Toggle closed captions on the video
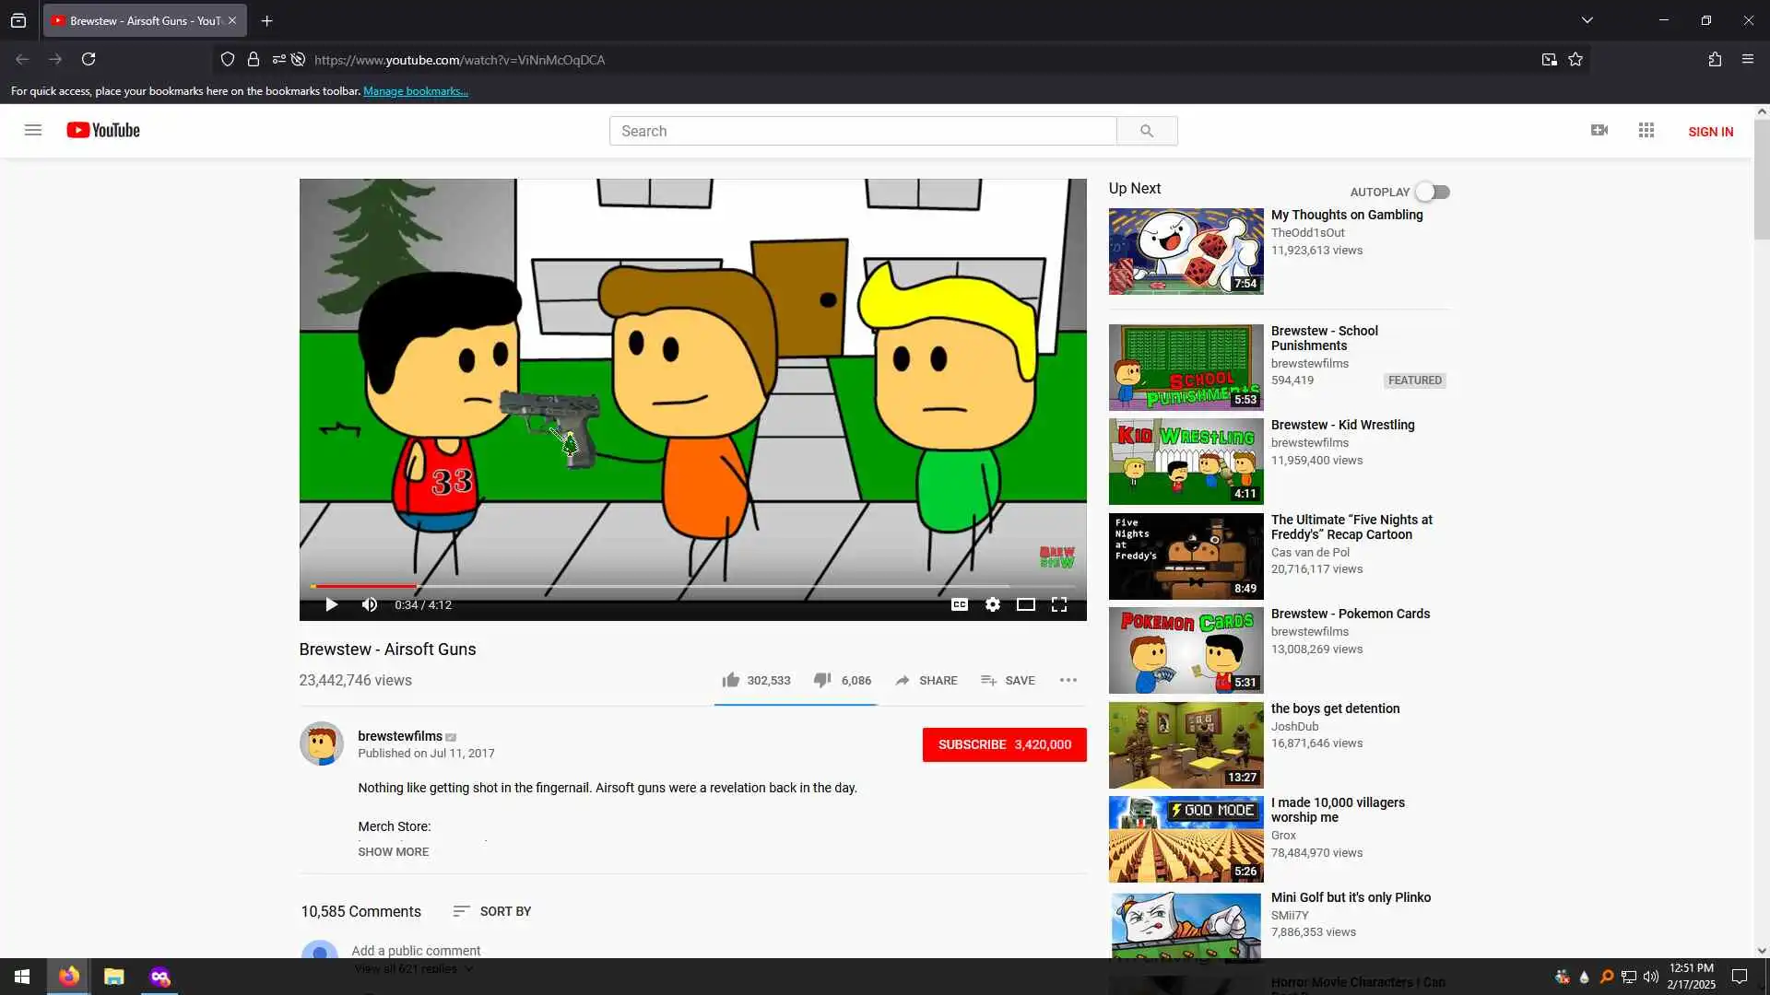The width and height of the screenshot is (1770, 995). [x=959, y=604]
